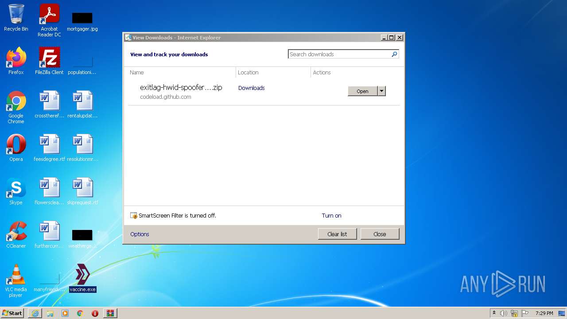
Task: Open CCleaner desktop shortcut
Action: pyautogui.click(x=16, y=235)
